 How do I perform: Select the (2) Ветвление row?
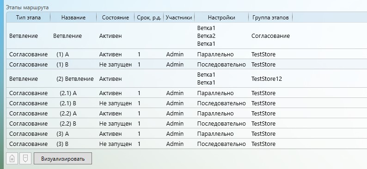[187, 78]
